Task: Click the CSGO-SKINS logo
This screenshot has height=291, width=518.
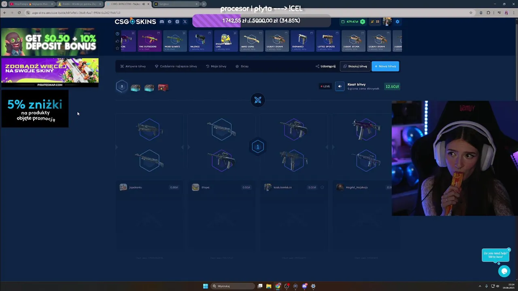Action: tap(135, 21)
